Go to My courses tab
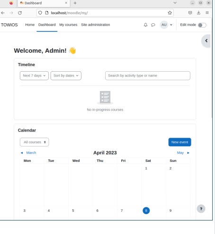Image resolution: width=215 pixels, height=234 pixels. click(x=68, y=25)
